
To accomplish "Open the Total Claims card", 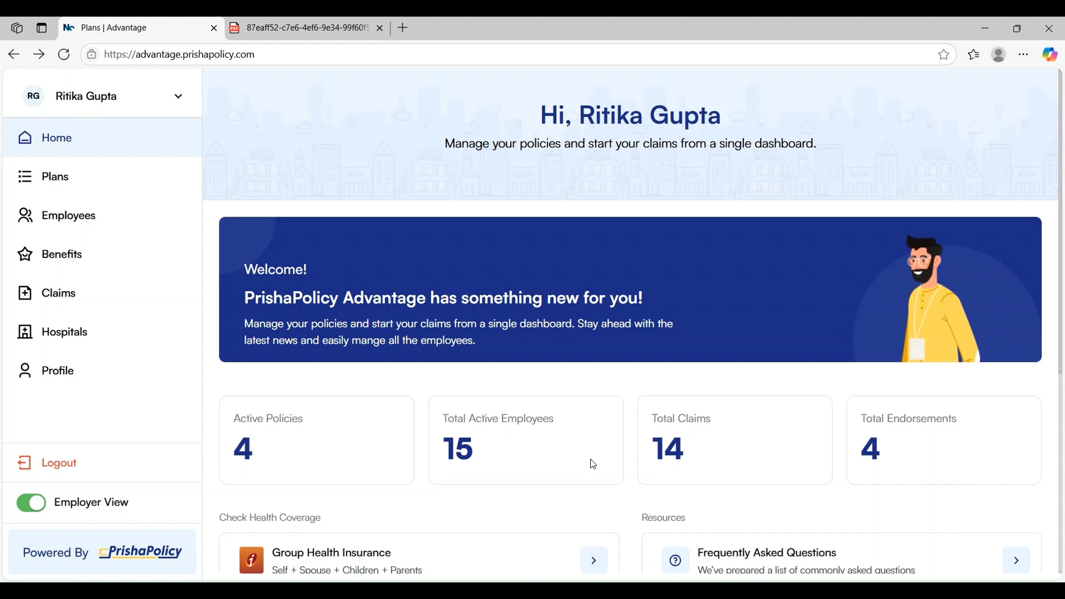I will (x=735, y=440).
